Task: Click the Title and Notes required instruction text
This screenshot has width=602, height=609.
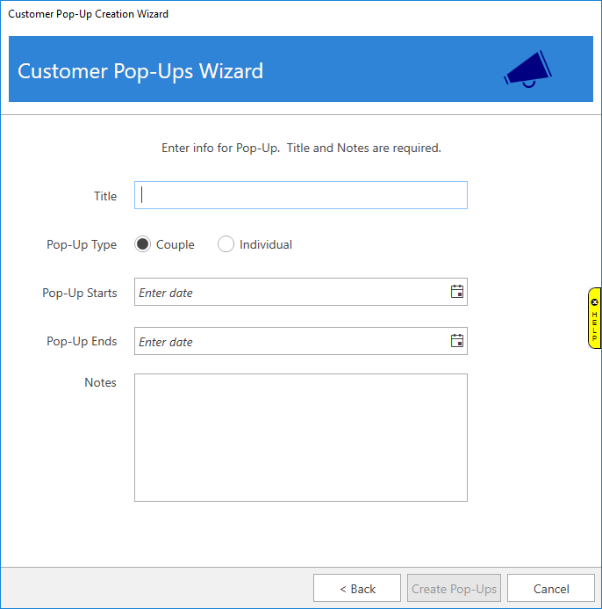Action: click(301, 148)
